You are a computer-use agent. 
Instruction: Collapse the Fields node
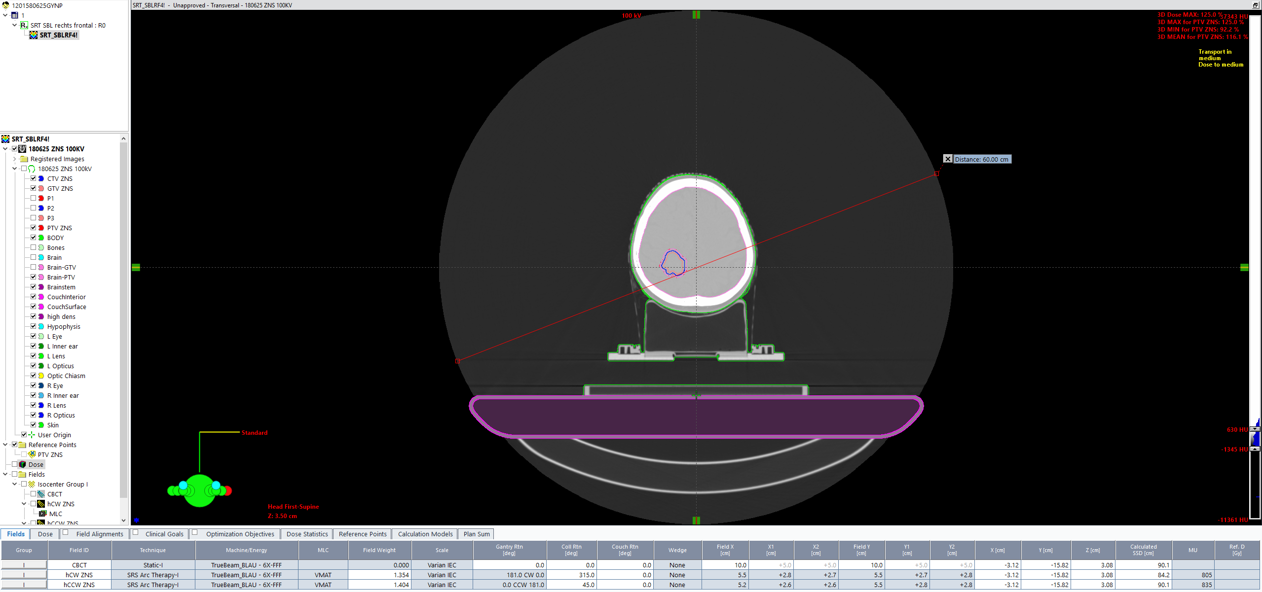tap(5, 474)
